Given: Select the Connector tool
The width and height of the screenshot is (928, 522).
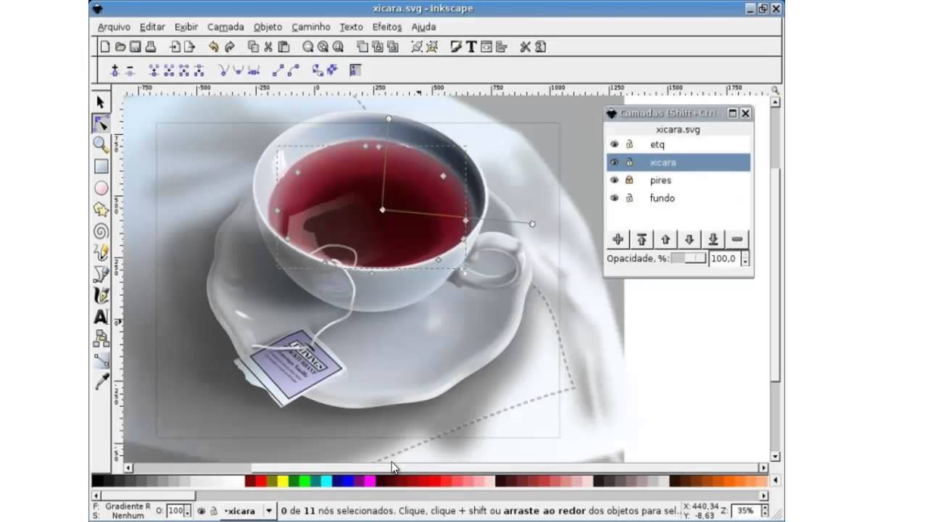Looking at the screenshot, I should click(101, 338).
